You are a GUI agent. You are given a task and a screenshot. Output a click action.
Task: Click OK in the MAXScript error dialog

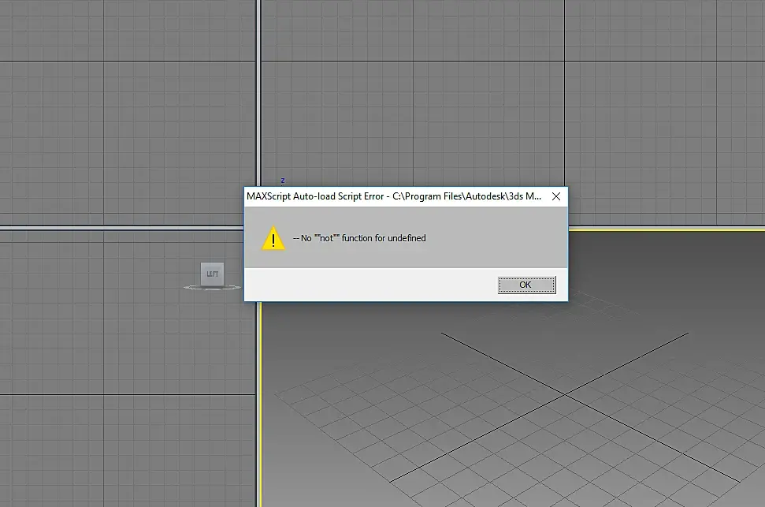click(x=526, y=285)
